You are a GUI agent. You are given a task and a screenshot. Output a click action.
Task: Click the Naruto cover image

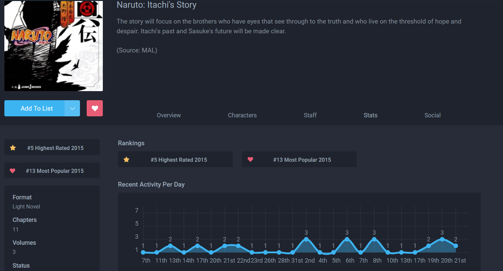(x=53, y=45)
